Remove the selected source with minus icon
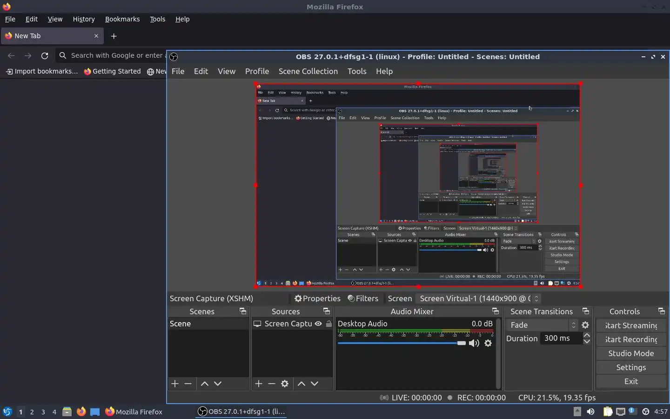 pyautogui.click(x=272, y=384)
